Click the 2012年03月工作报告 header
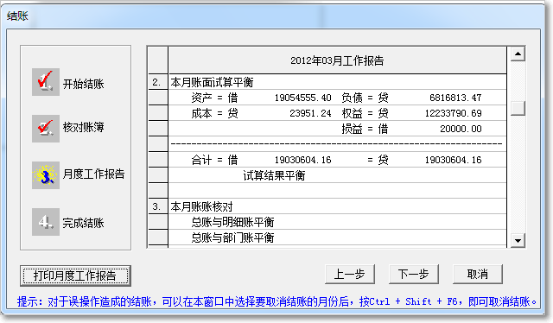 (x=337, y=60)
